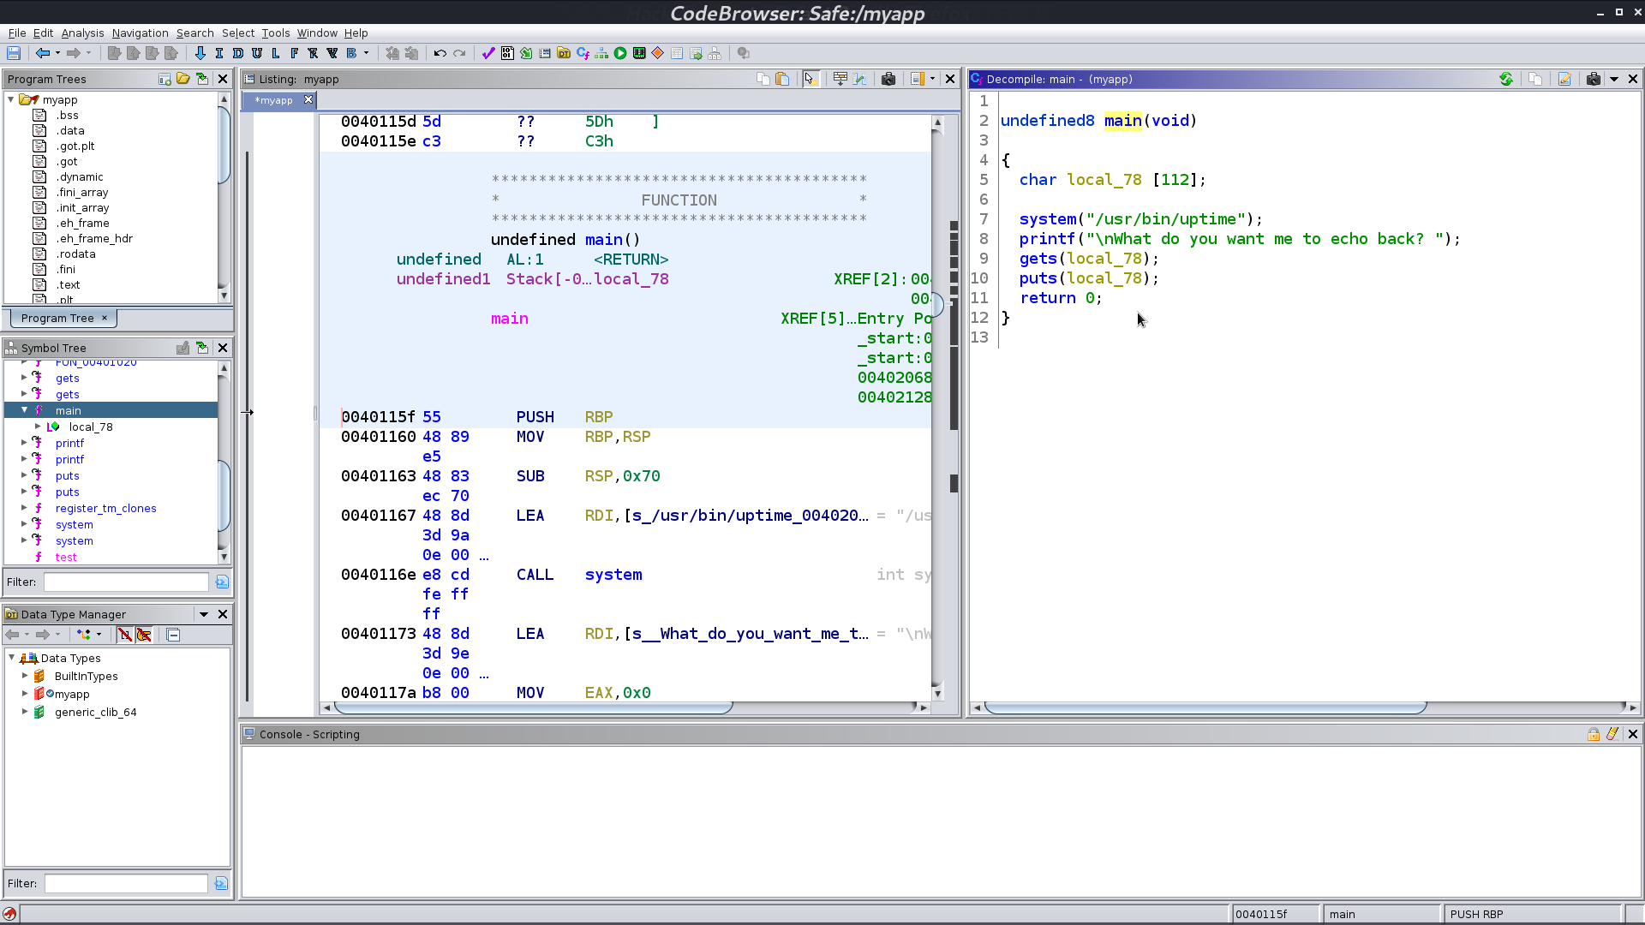
Task: Close the Symbol Tree panel
Action: coord(223,348)
